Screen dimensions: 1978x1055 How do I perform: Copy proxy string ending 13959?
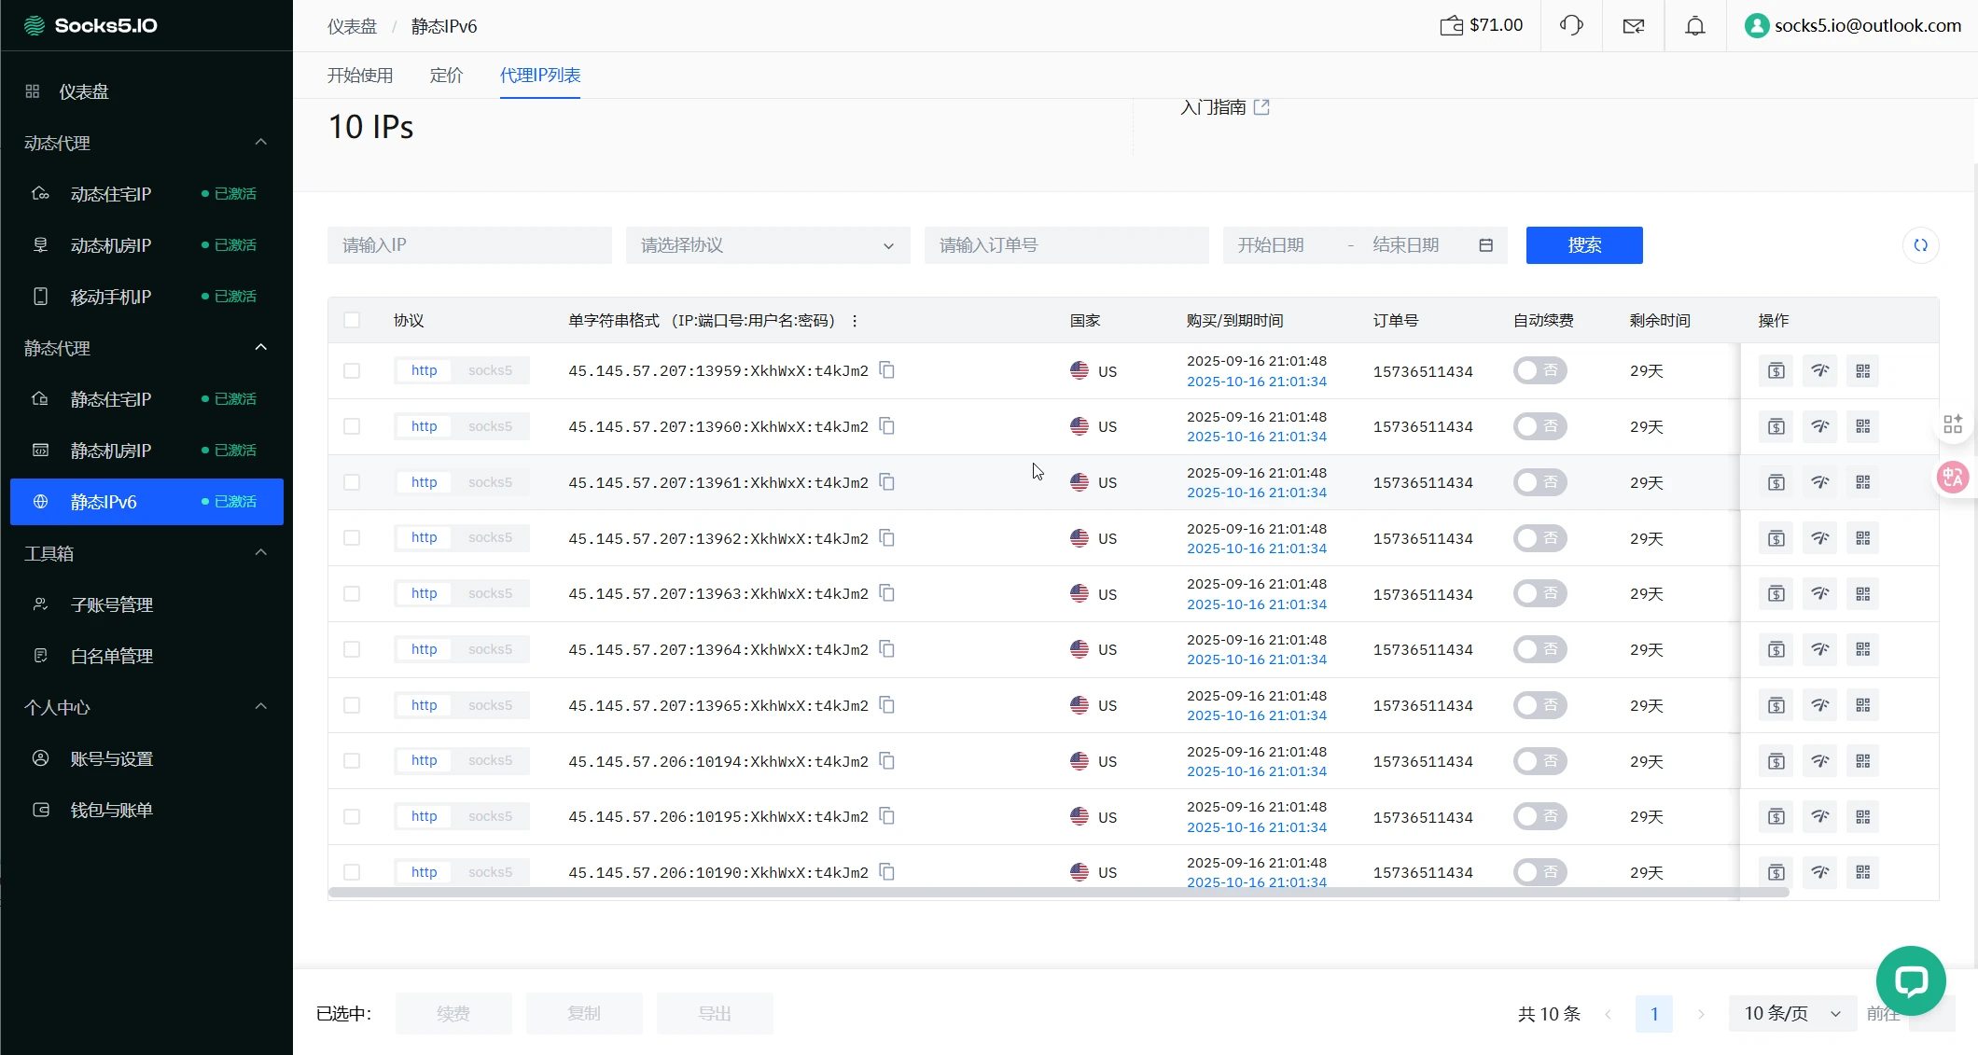pos(887,370)
